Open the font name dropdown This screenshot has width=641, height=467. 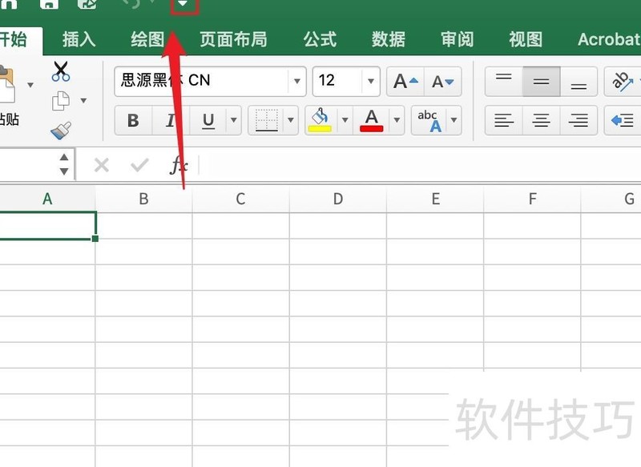[x=297, y=81]
